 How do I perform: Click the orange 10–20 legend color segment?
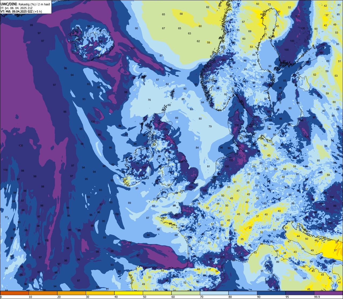coord(43,293)
